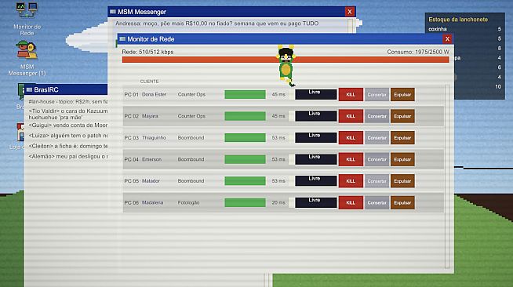The height and width of the screenshot is (287, 513).
Task: Click 'Counter Ops' in the Mayara row
Action: 191,116
